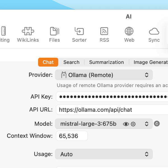Open the RSS settings pane

coord(104,34)
